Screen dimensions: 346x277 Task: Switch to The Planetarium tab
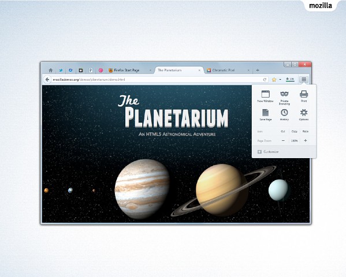coord(178,70)
